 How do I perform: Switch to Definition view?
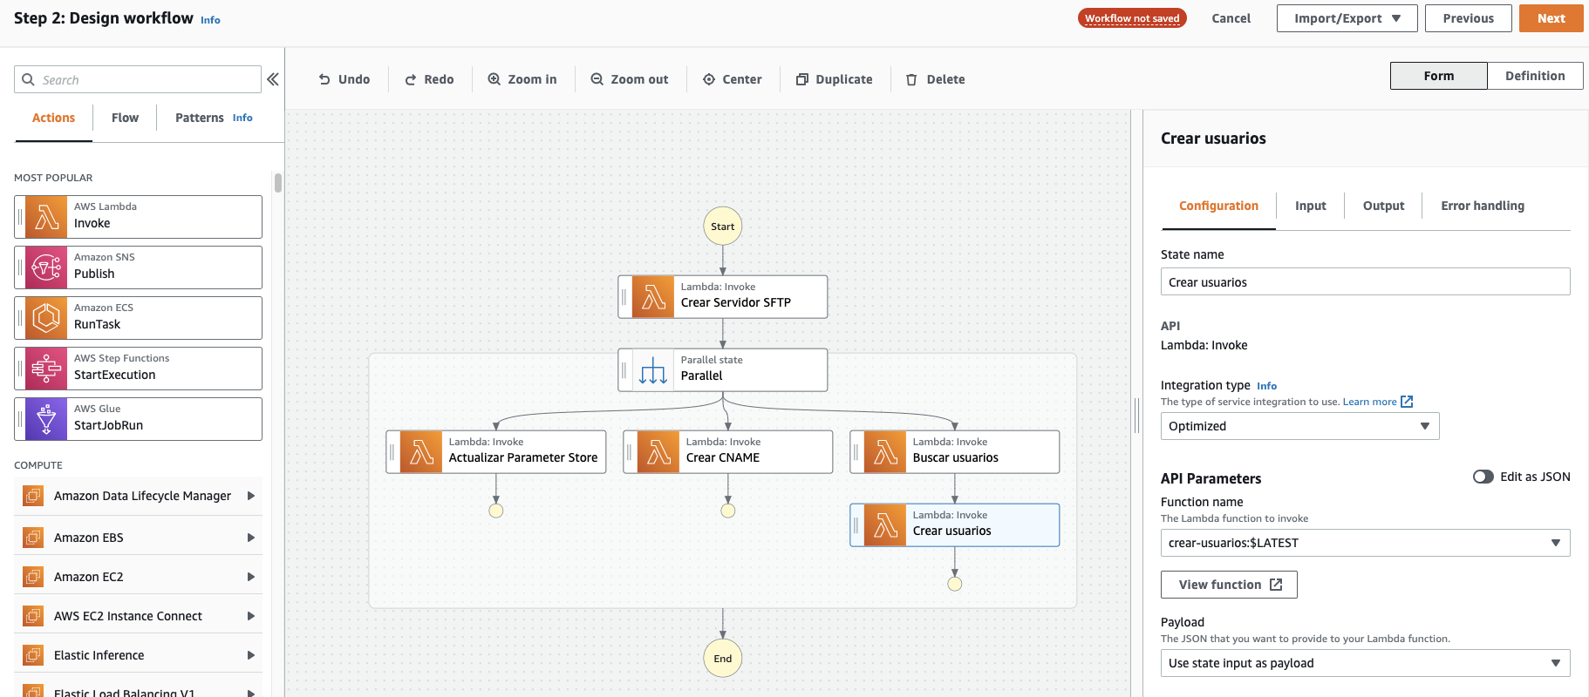click(1535, 76)
